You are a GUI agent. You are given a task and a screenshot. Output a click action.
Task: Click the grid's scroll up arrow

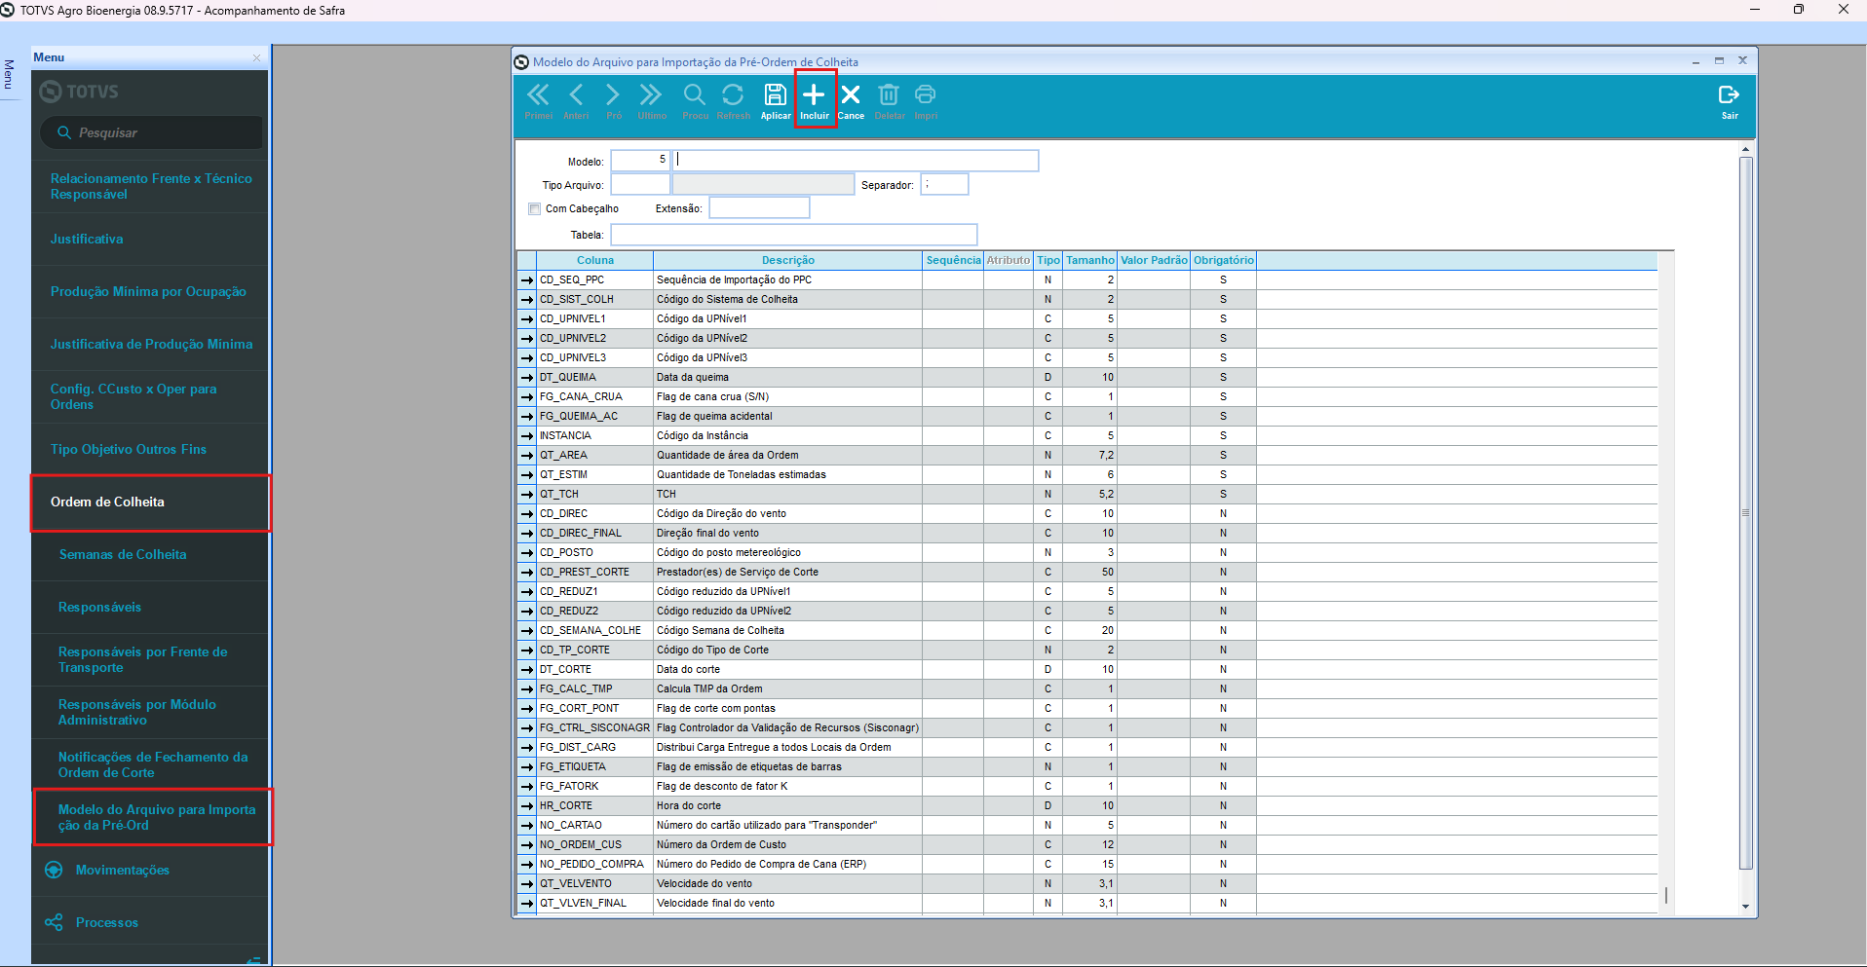(x=1745, y=150)
